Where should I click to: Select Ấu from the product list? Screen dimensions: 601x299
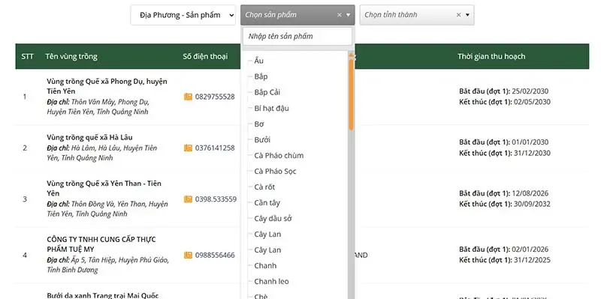pyautogui.click(x=258, y=61)
